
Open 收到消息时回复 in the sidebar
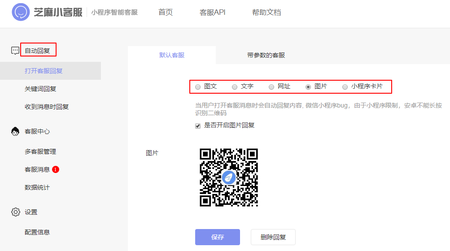47,107
